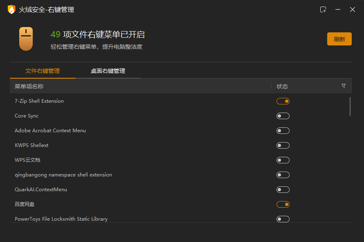Screen dimensions: 364x242
Task: Disable the 7-Zip Shell Extension toggle
Action: click(x=283, y=101)
